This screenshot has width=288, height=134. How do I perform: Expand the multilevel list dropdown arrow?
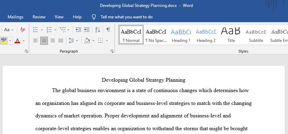click(68, 30)
